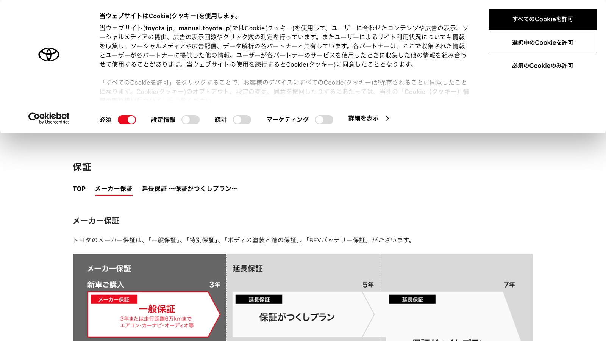Open 延長保証 〜保証がつくしプラン〜 tab
Screen dimensions: 606x341
tap(190, 189)
